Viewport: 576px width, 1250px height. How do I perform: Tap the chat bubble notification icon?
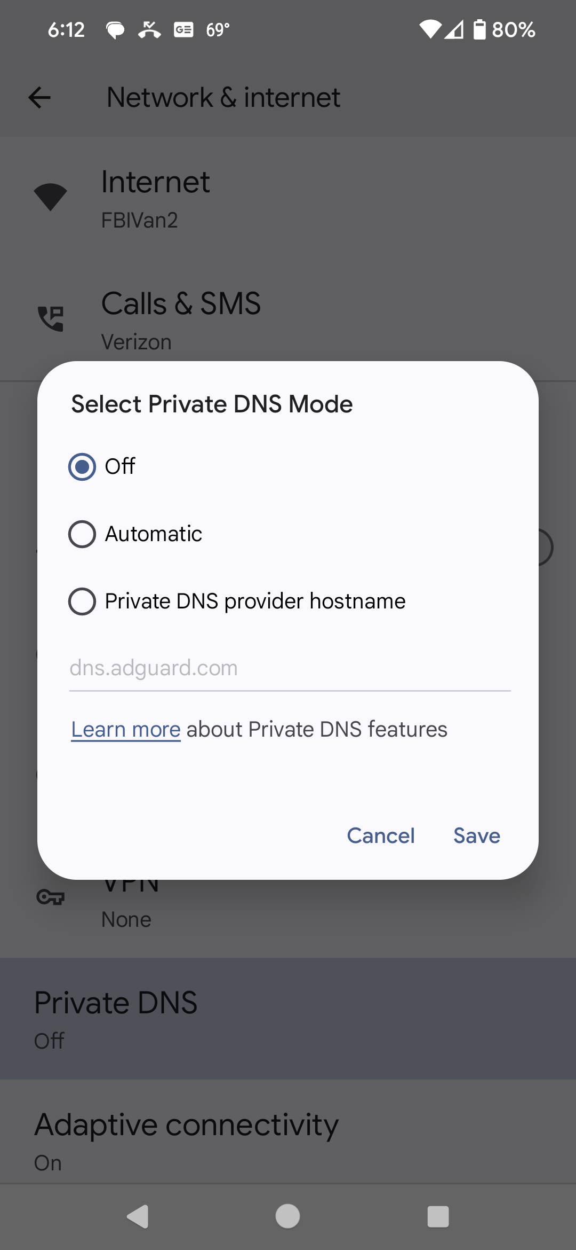(x=115, y=30)
